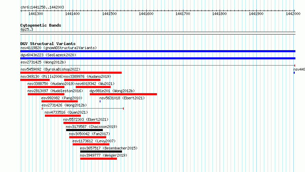Select esv992082 (Pang2010) label
305x172 pixels.
pos(62,98)
